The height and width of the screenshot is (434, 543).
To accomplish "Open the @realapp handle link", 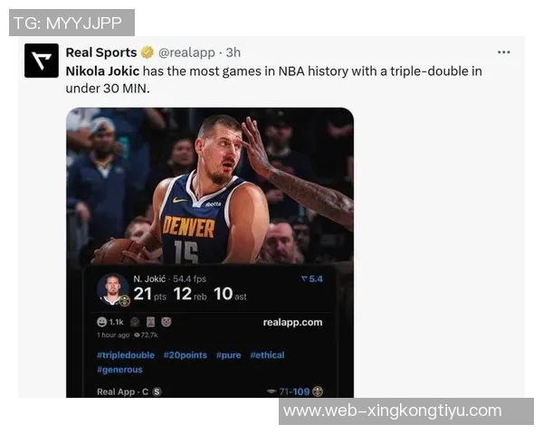I will (186, 52).
